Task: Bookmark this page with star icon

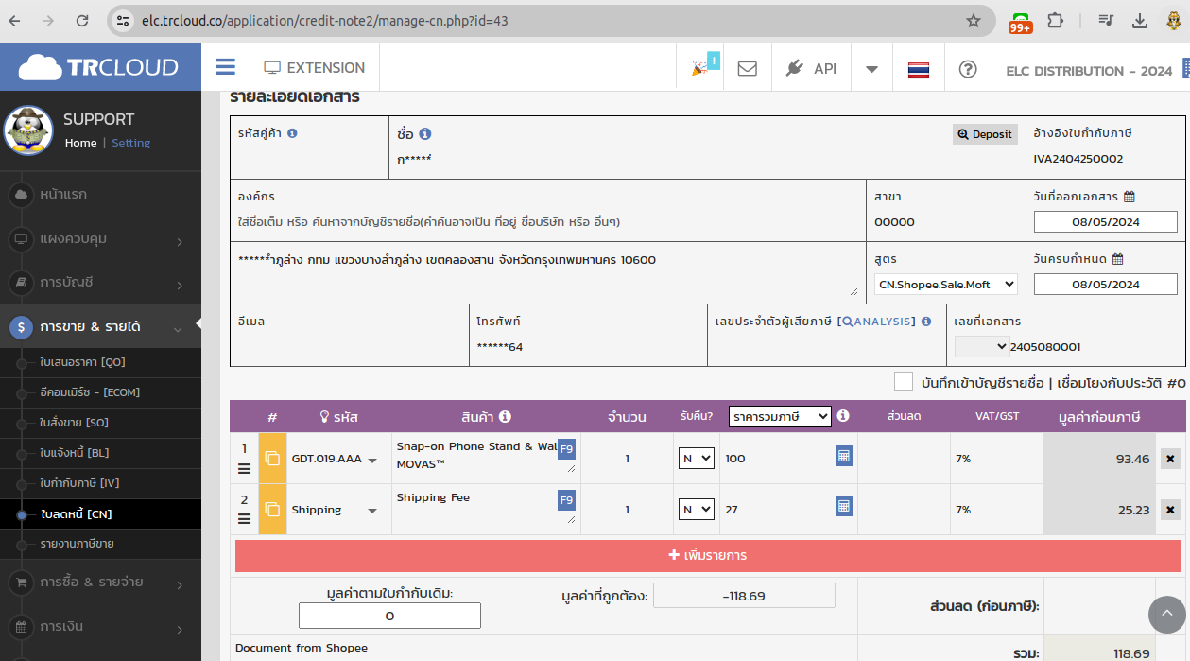Action: click(x=973, y=21)
